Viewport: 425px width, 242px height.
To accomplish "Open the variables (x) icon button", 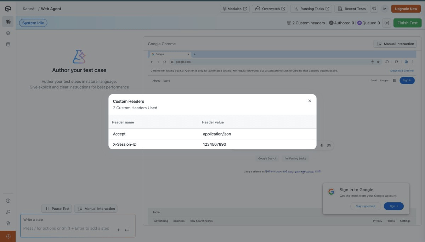I will pos(387,23).
